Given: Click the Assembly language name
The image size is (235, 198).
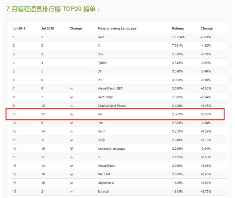Looking at the screenshot, I should click(111, 148).
